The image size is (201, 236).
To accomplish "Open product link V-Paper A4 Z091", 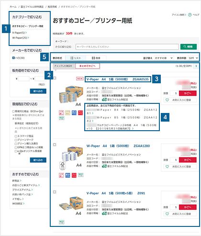I will [116, 193].
